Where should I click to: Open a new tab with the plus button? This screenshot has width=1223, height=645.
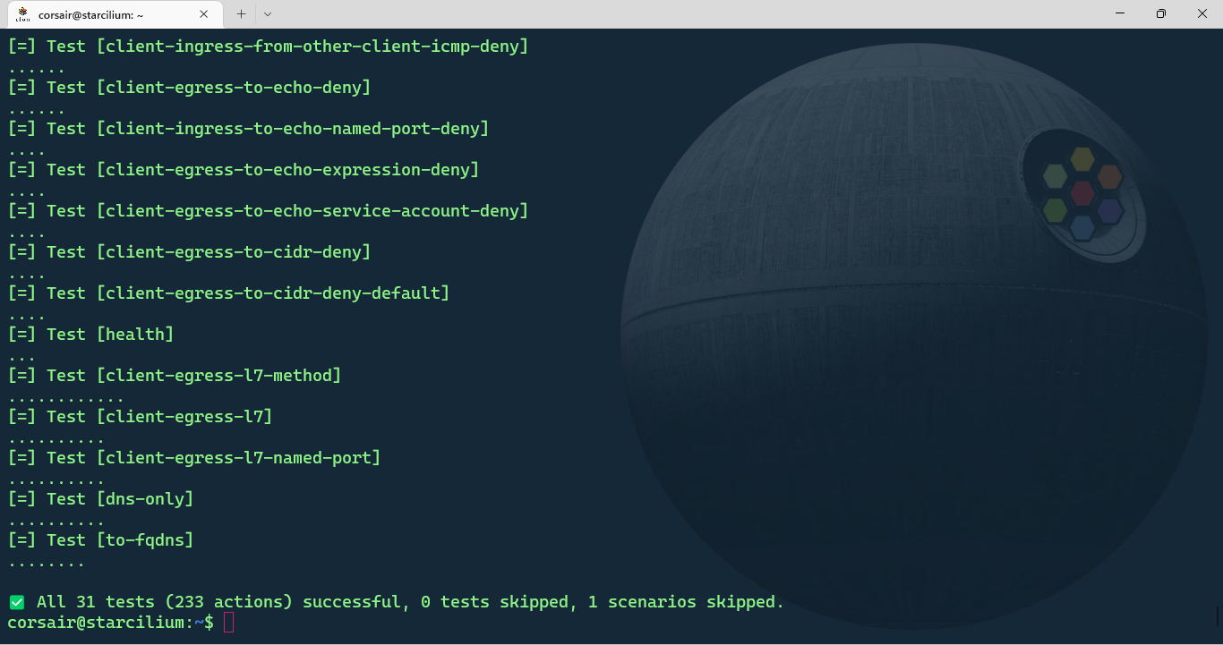pyautogui.click(x=241, y=14)
